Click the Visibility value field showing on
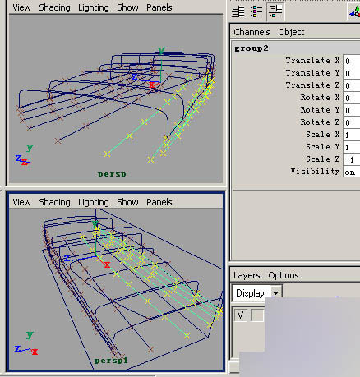Screen dimensions: 360x377 click(x=352, y=172)
